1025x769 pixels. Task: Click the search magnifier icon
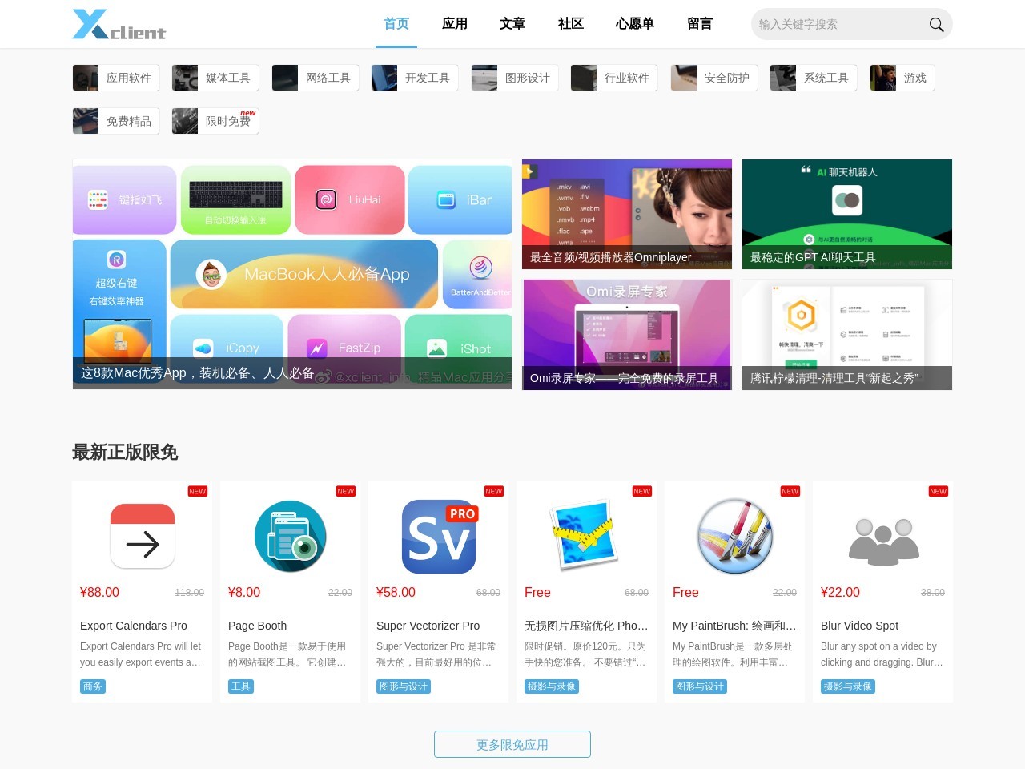[x=935, y=25]
